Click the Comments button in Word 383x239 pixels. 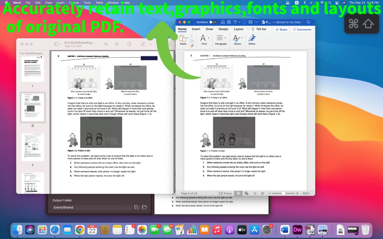(x=302, y=29)
